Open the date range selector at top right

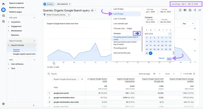click(186, 4)
